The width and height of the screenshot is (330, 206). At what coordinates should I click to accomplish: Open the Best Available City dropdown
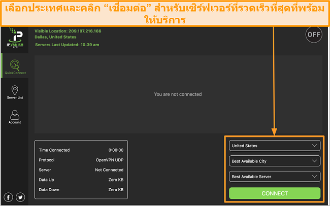[275, 161]
